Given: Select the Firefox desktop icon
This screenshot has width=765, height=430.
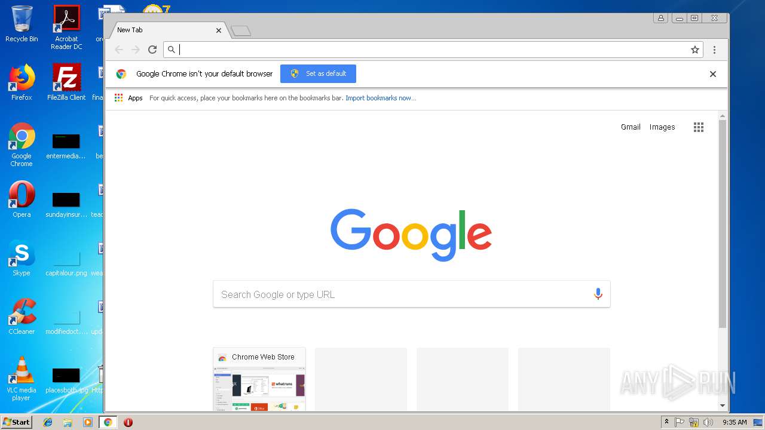Looking at the screenshot, I should point(22,82).
